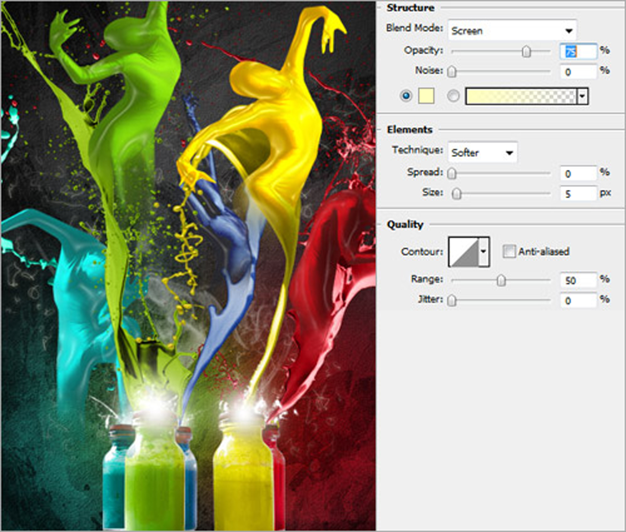Enable the Anti-aliased checkbox

click(x=509, y=251)
